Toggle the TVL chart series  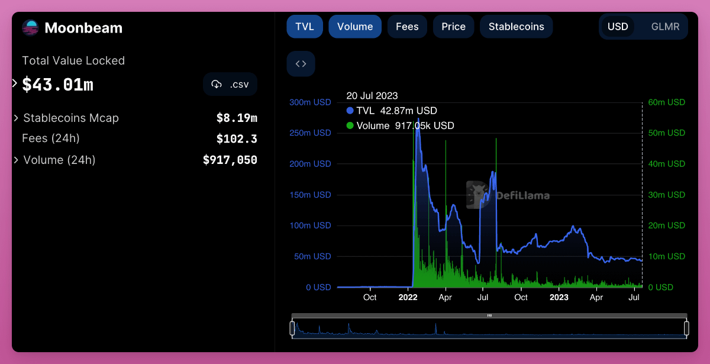305,27
